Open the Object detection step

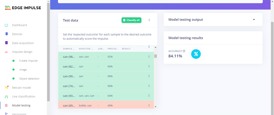click(29, 79)
